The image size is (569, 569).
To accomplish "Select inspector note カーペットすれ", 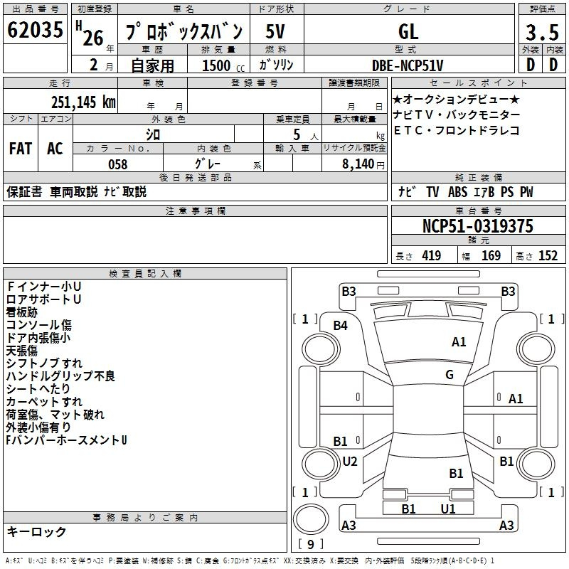I will (44, 402).
